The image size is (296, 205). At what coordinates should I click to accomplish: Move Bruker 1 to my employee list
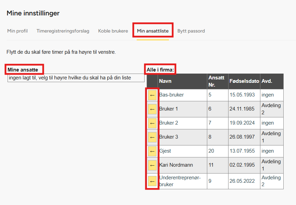pyautogui.click(x=152, y=109)
